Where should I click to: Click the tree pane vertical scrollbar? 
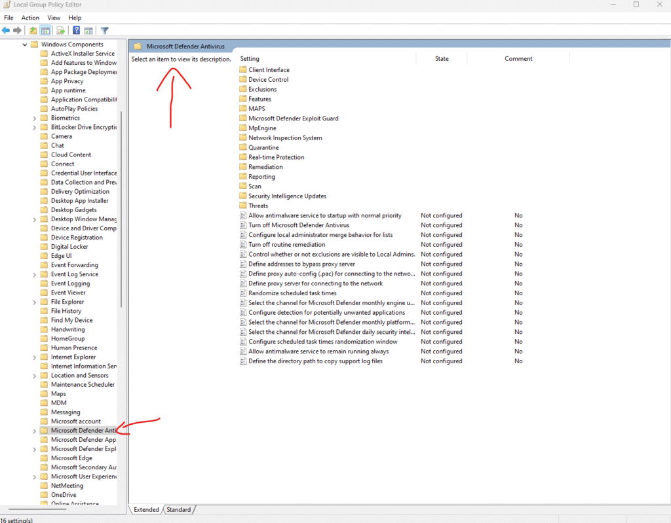pos(121,209)
